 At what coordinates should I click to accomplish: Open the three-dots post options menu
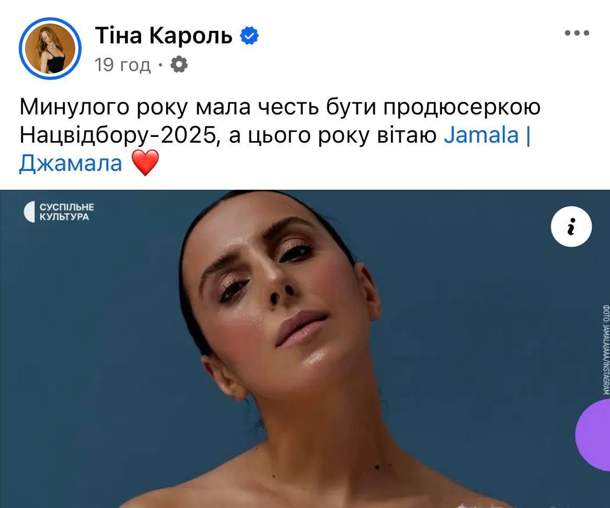(577, 33)
